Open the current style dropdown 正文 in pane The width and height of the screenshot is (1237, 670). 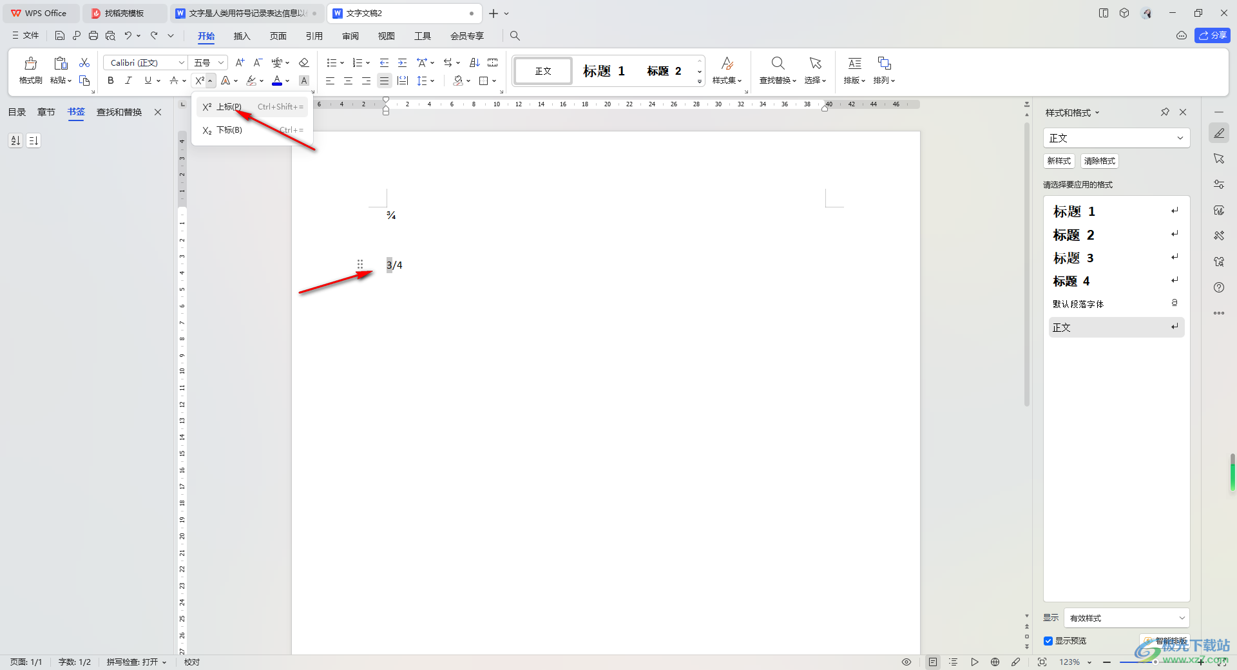[1116, 138]
